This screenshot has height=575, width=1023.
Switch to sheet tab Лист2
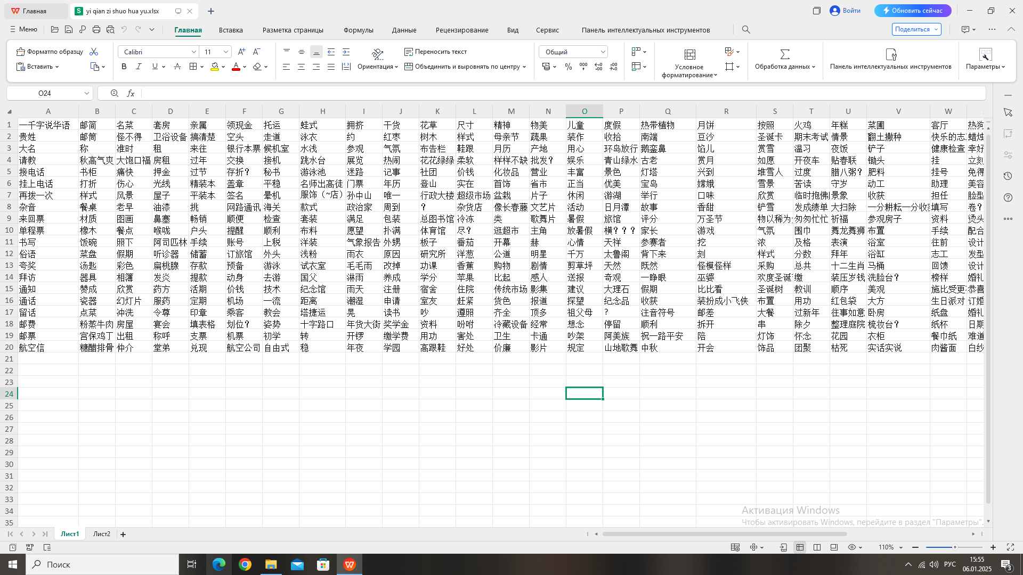coord(101,534)
